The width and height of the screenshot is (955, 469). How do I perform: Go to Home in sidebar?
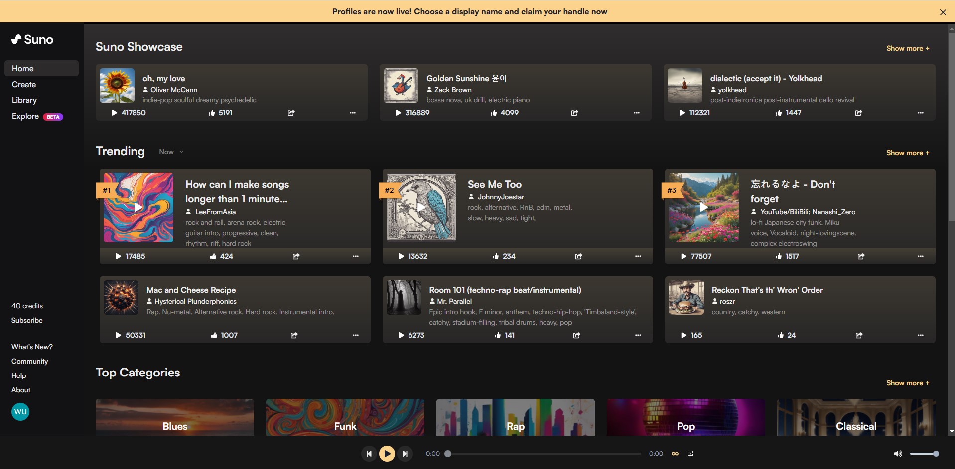tap(41, 68)
